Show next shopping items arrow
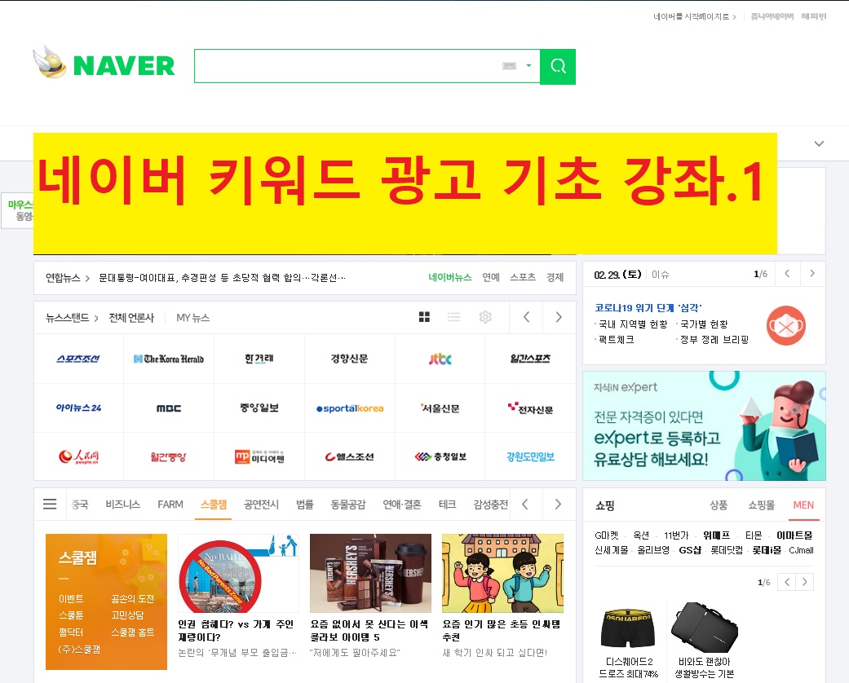This screenshot has width=849, height=683. [x=805, y=582]
